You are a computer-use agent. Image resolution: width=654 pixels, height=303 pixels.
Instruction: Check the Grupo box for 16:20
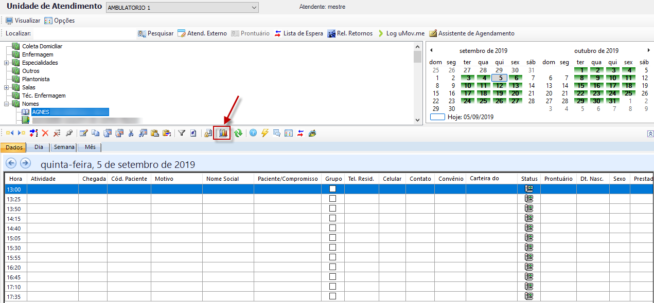[x=332, y=267]
